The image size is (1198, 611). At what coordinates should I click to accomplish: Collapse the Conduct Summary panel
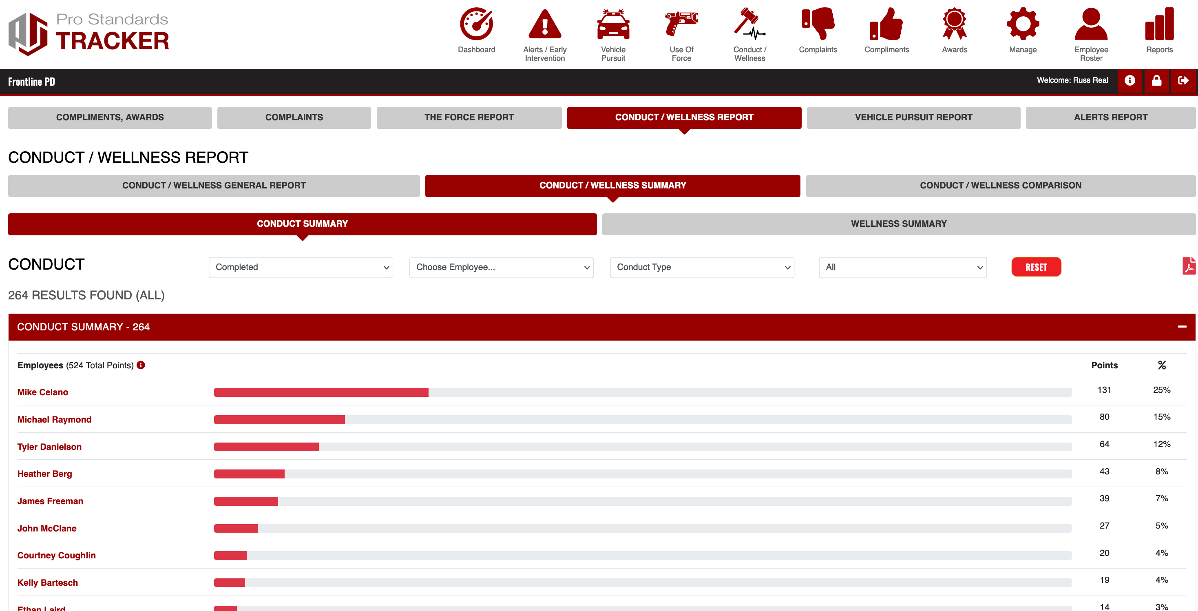pos(1182,327)
